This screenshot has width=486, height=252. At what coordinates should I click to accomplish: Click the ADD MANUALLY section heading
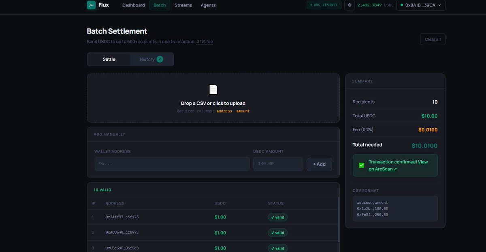pyautogui.click(x=109, y=134)
